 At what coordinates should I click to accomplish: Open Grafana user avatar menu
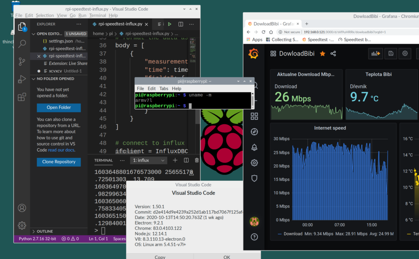pos(254,222)
